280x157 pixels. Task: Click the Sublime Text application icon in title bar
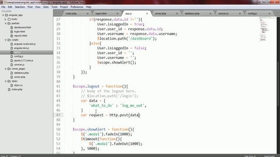pos(2,2)
